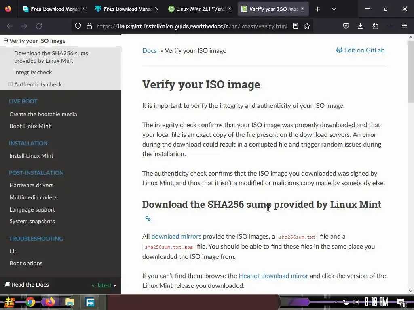
Task: Click the padlock site security icon
Action: pyautogui.click(x=89, y=26)
